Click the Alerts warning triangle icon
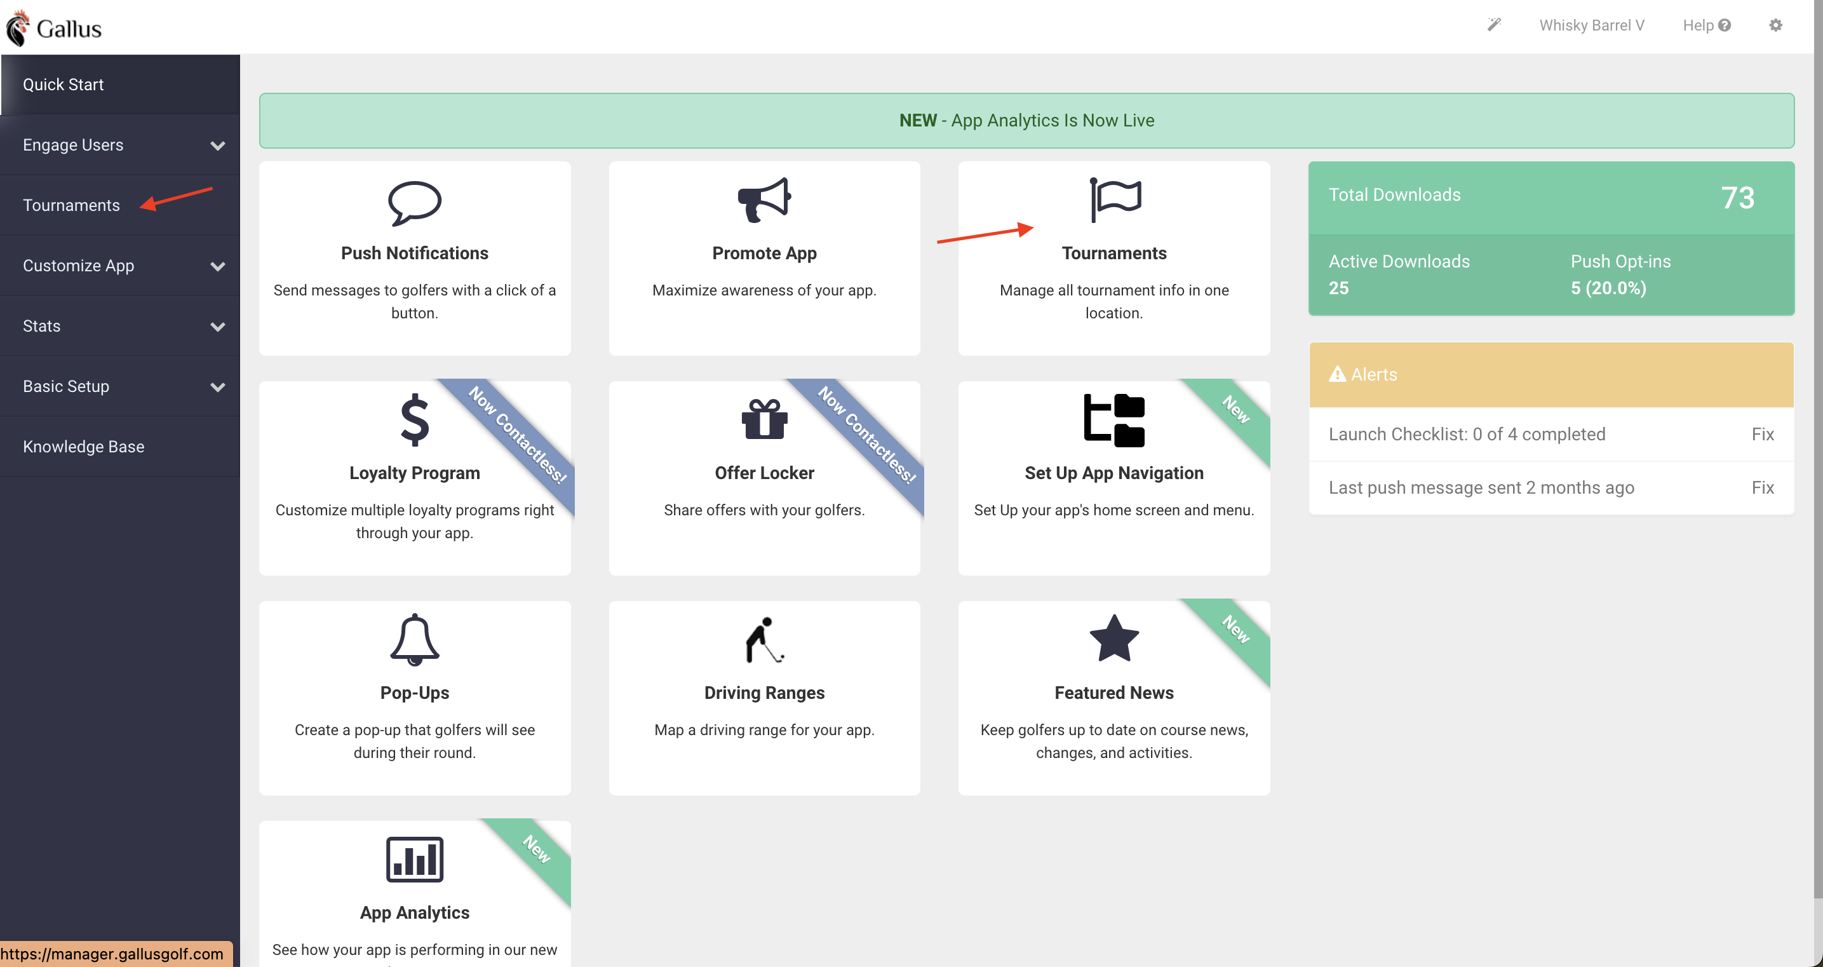 (1337, 374)
